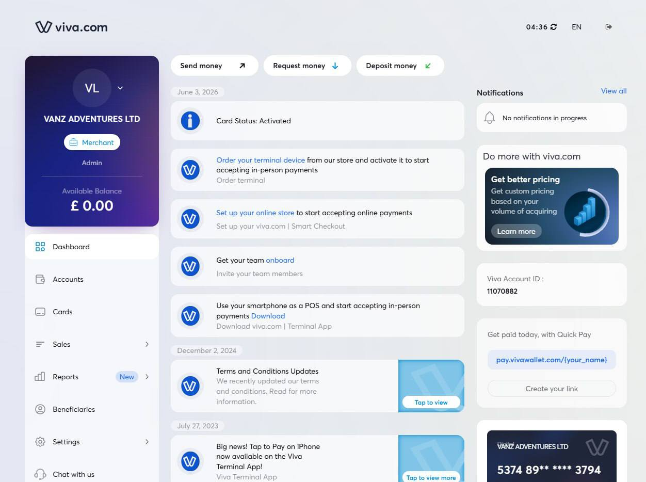Click the Settings gear icon
This screenshot has height=482, width=646.
pos(40,442)
